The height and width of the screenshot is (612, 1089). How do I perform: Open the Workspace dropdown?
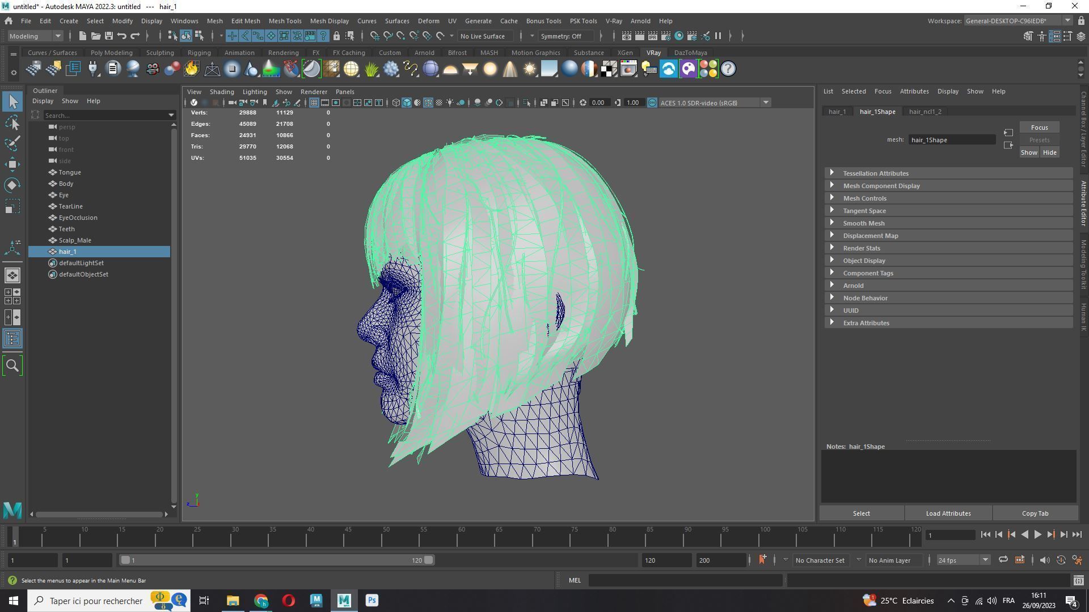[1018, 21]
